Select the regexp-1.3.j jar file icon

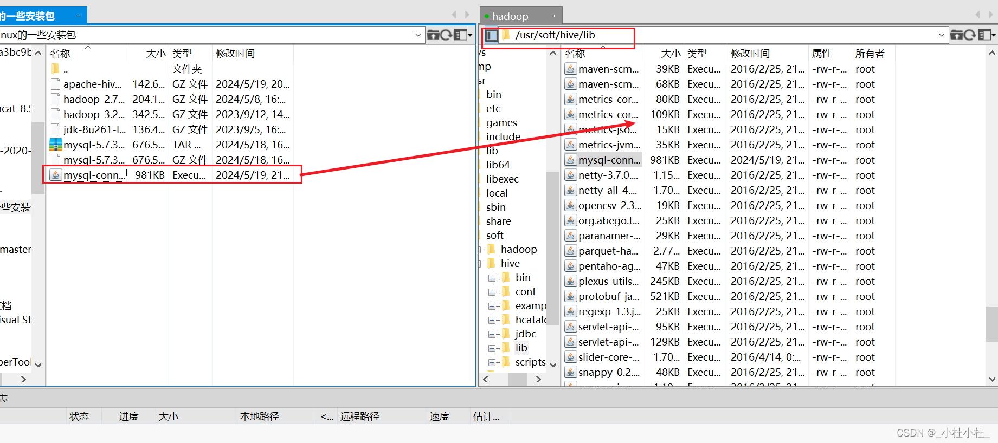(570, 311)
